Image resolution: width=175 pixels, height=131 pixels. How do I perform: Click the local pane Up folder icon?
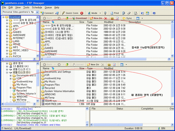pyautogui.click(x=67, y=64)
